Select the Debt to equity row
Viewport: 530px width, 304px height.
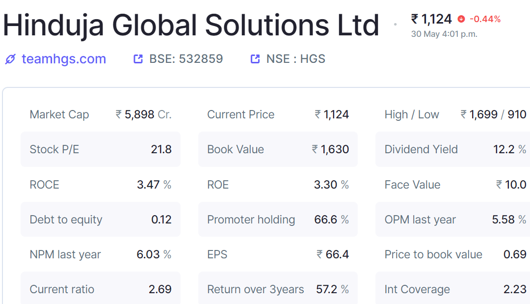click(101, 219)
